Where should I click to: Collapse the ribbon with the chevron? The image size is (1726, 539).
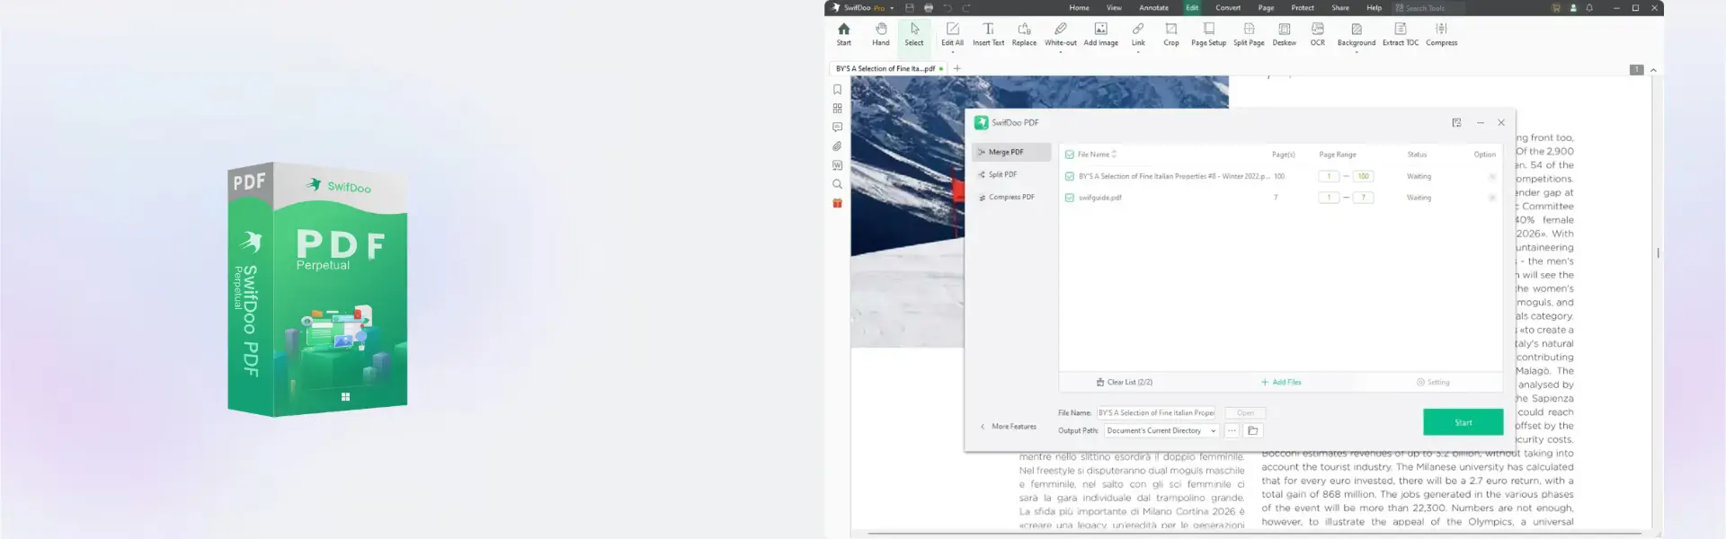click(x=1653, y=70)
